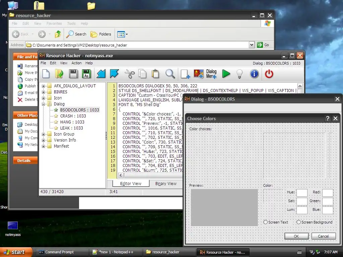The height and width of the screenshot is (257, 343).
Task: Click the Color swatch box beside Hue
Action: pos(273,196)
